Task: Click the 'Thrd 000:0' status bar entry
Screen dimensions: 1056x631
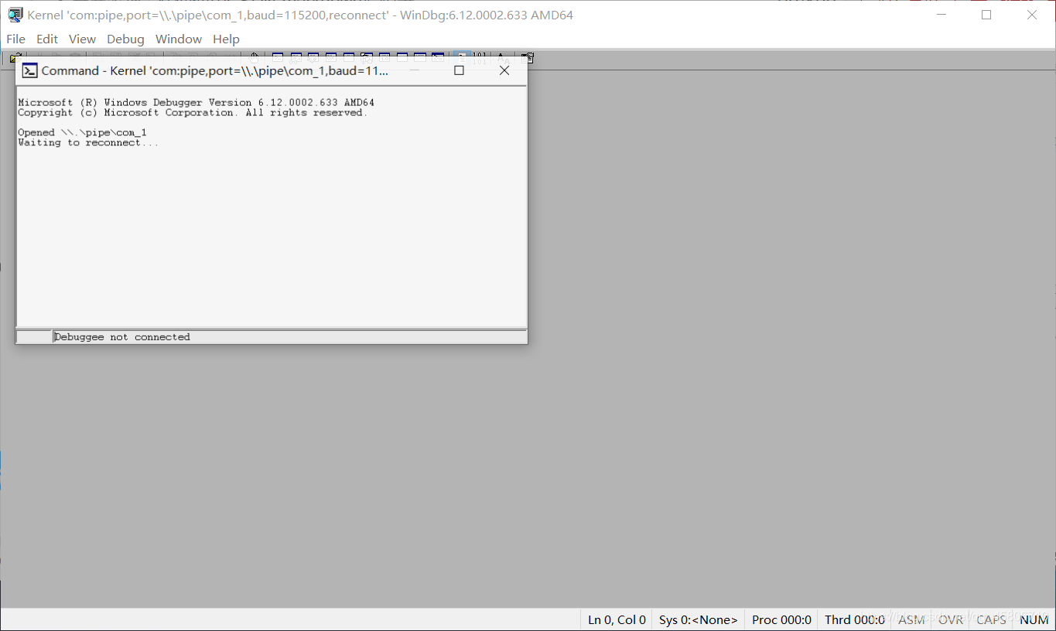Action: coord(855,619)
